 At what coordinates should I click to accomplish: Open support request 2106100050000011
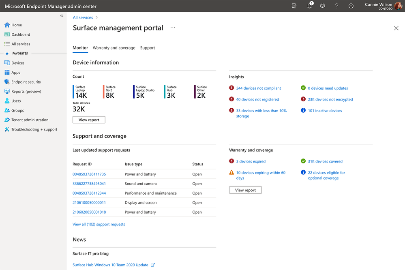89,203
